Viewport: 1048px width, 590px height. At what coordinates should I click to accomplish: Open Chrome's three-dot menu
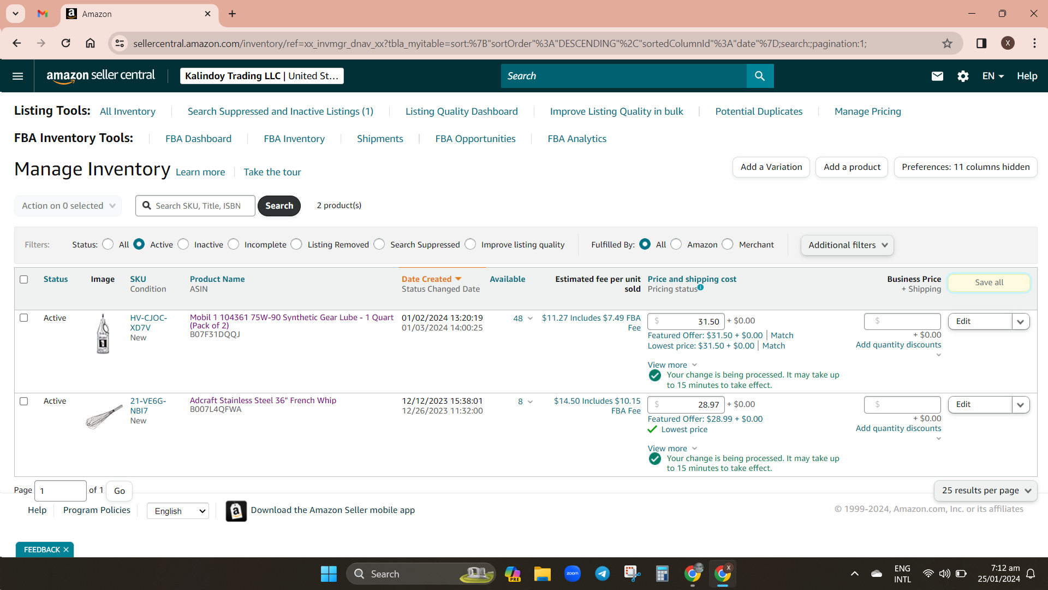[x=1034, y=43]
